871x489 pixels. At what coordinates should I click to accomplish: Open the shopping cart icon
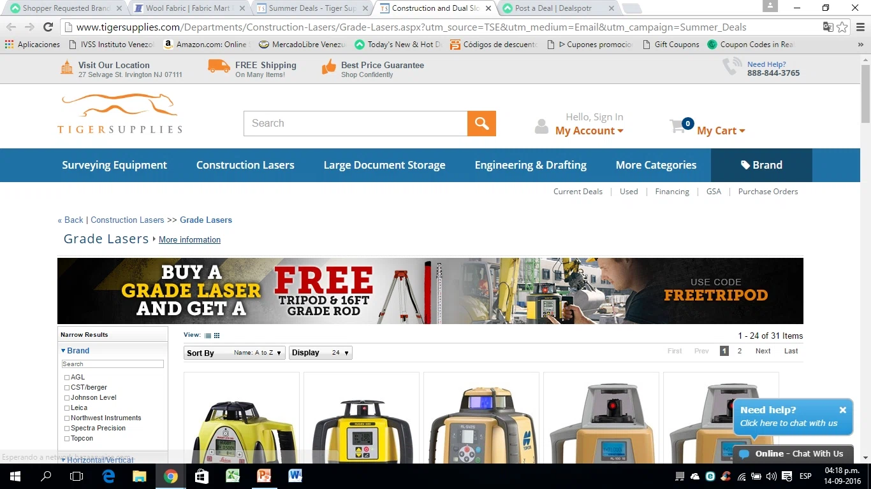[678, 126]
